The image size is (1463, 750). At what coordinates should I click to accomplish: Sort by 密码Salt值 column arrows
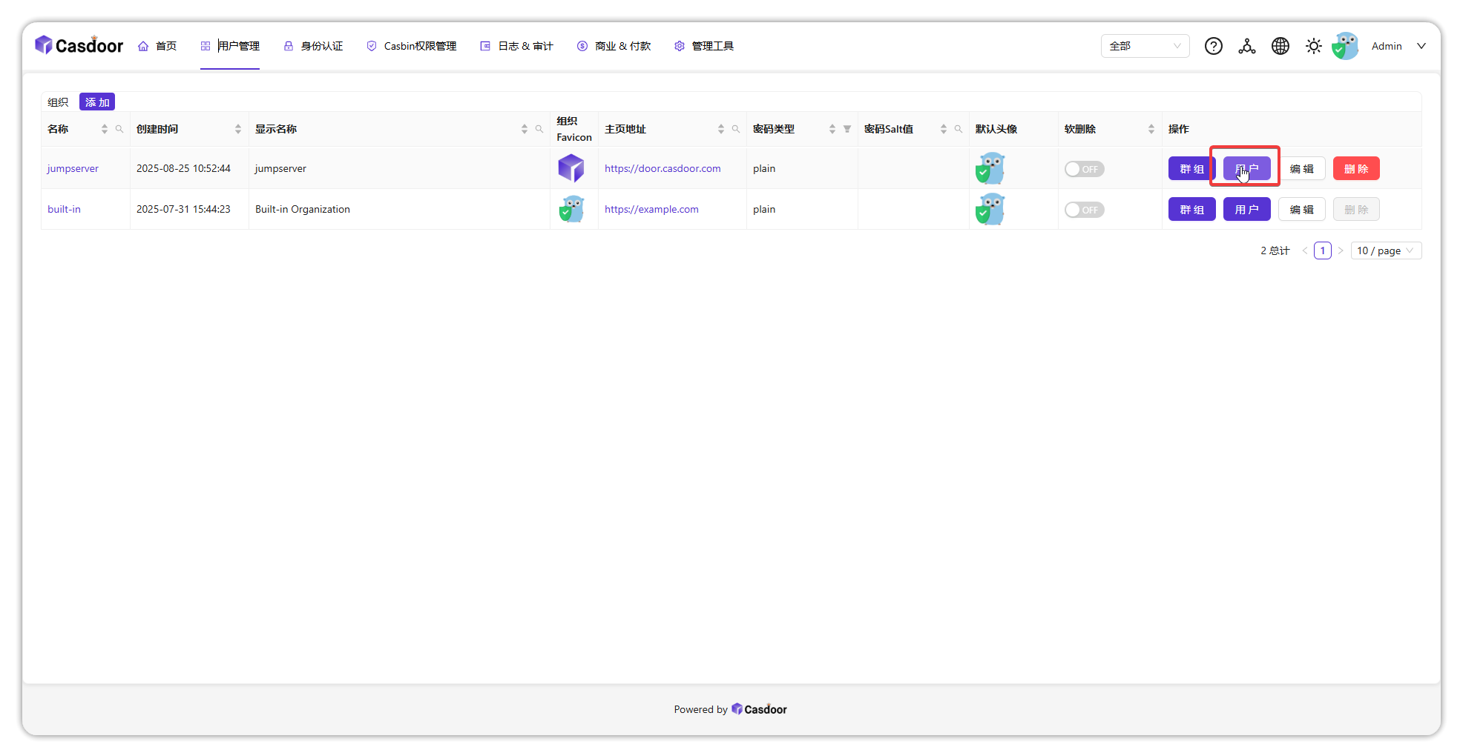pos(944,129)
